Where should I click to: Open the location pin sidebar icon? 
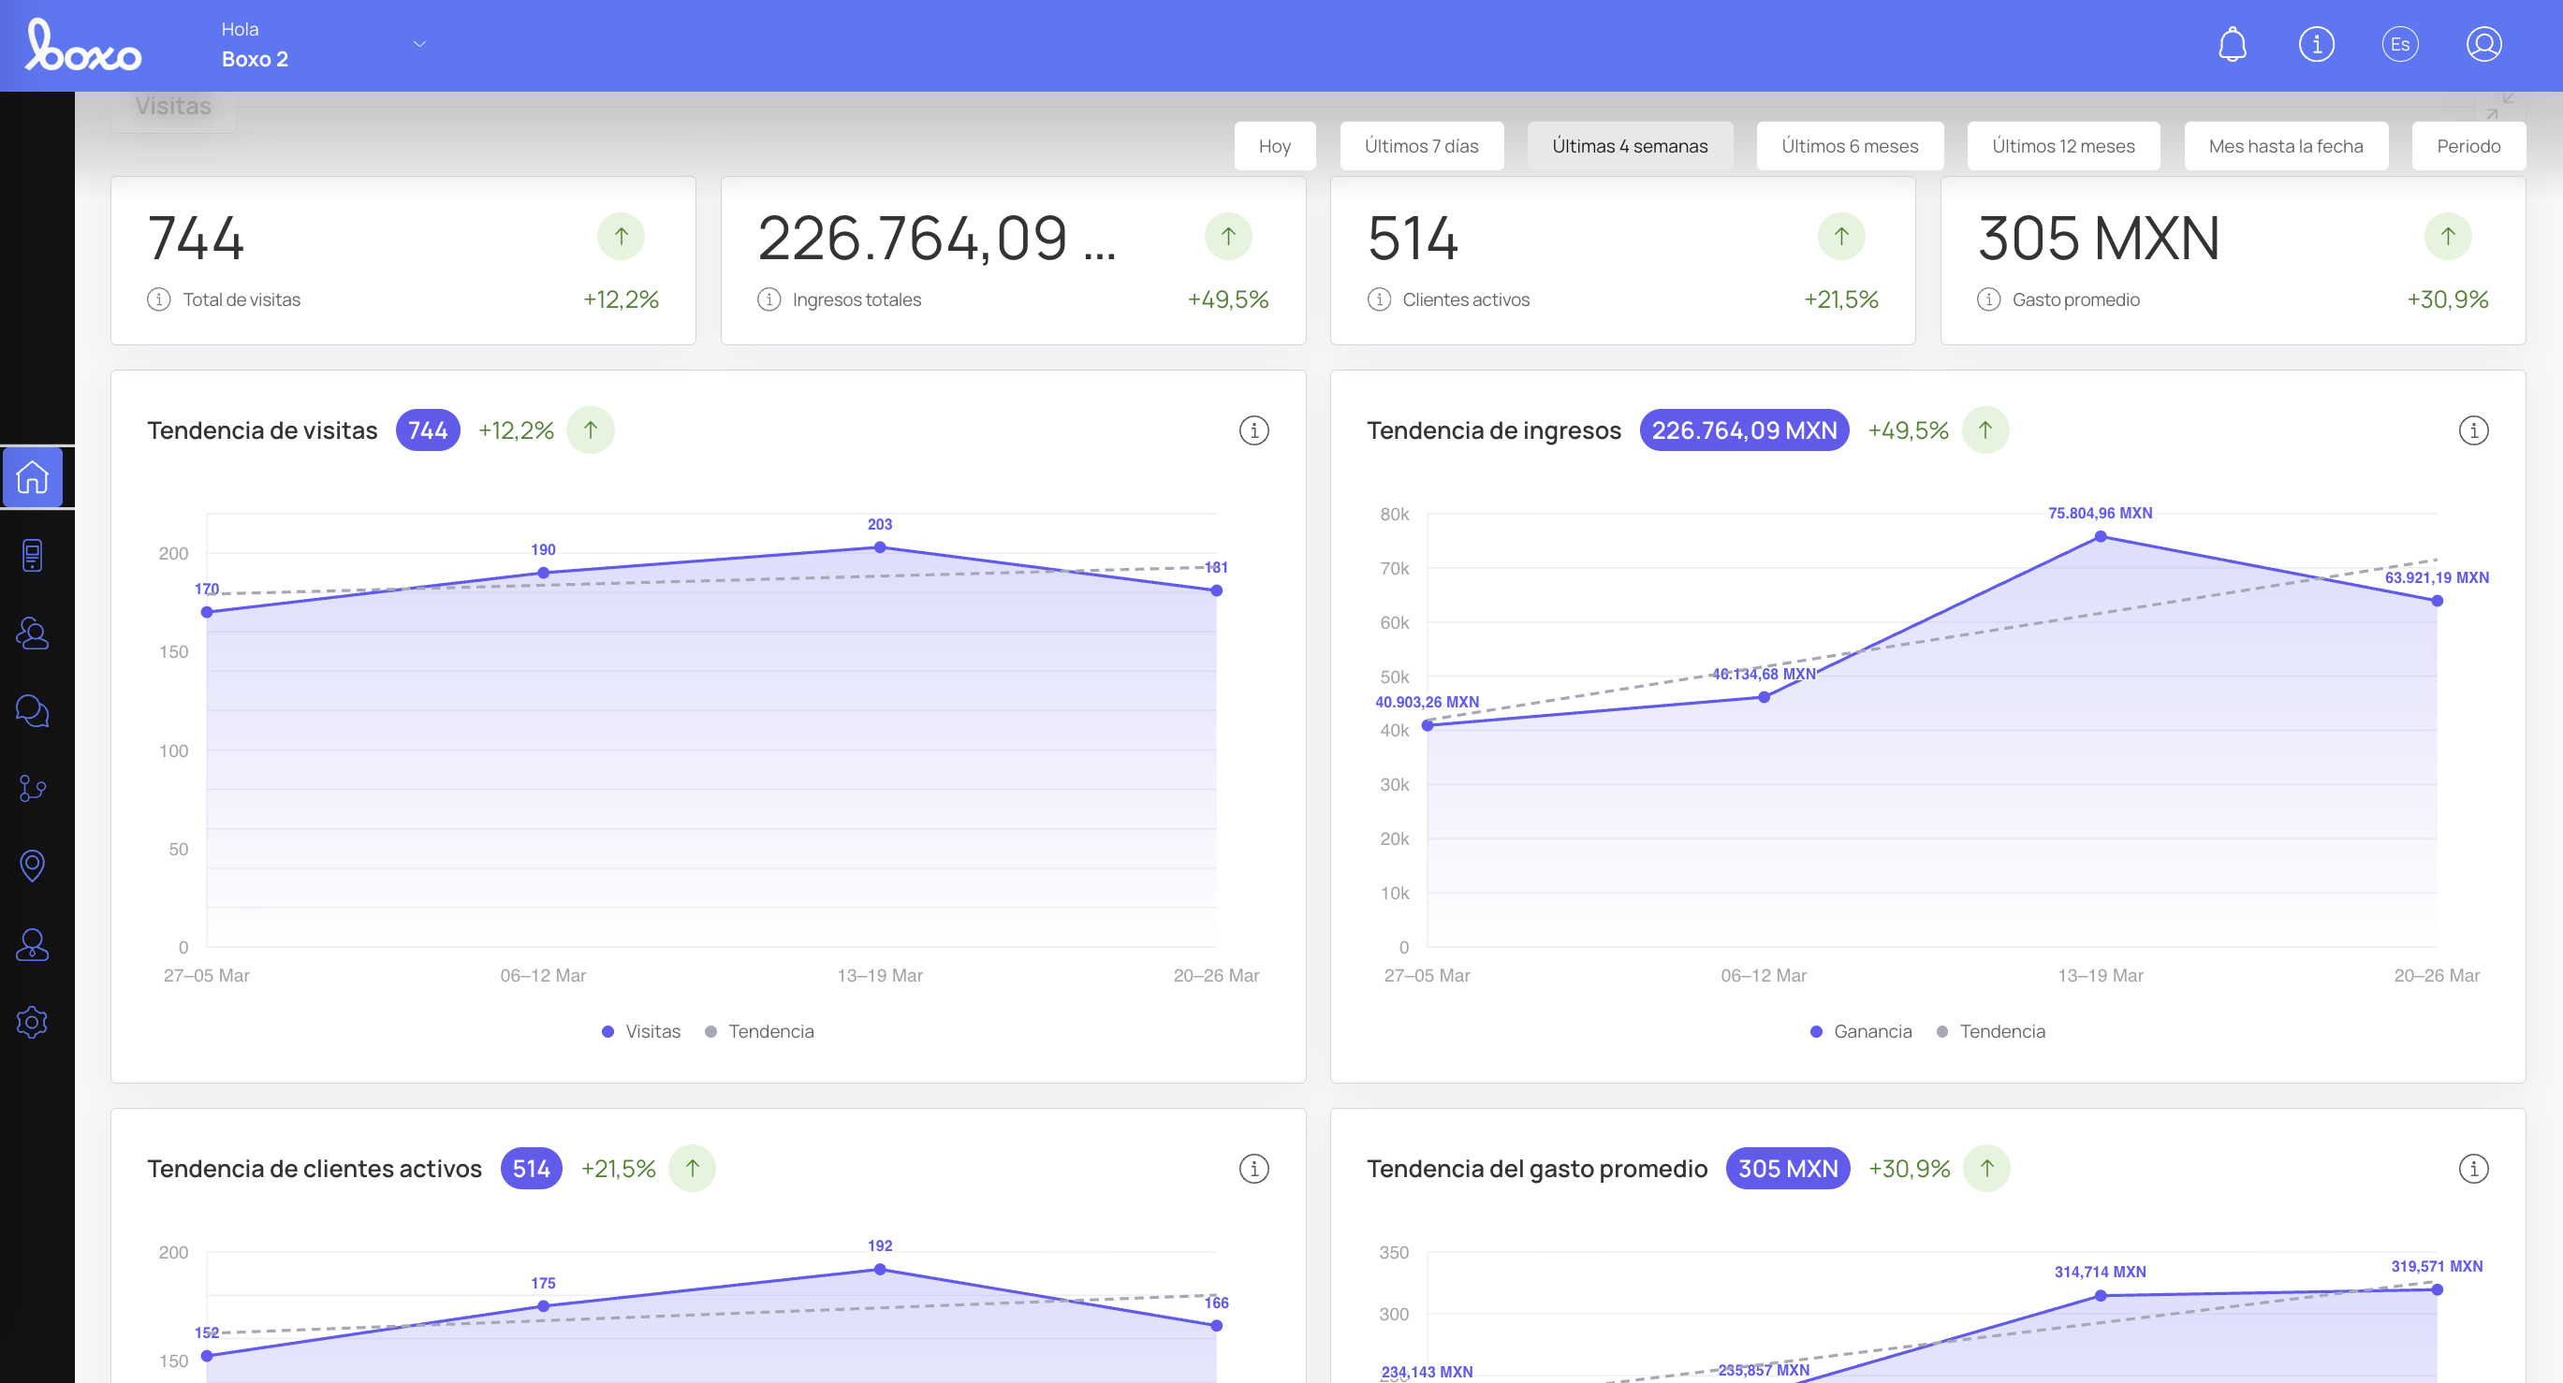[x=33, y=866]
